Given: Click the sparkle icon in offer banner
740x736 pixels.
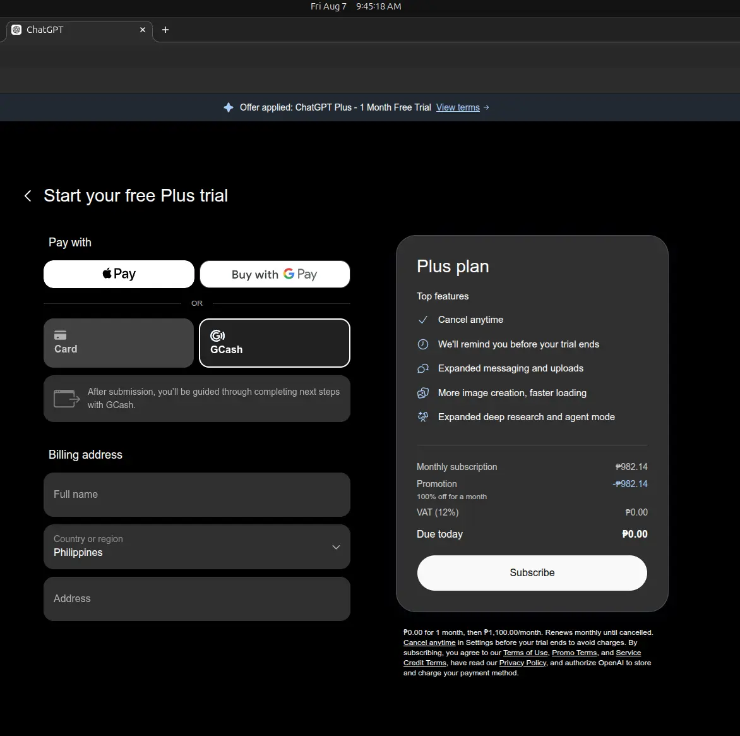Looking at the screenshot, I should pyautogui.click(x=229, y=107).
